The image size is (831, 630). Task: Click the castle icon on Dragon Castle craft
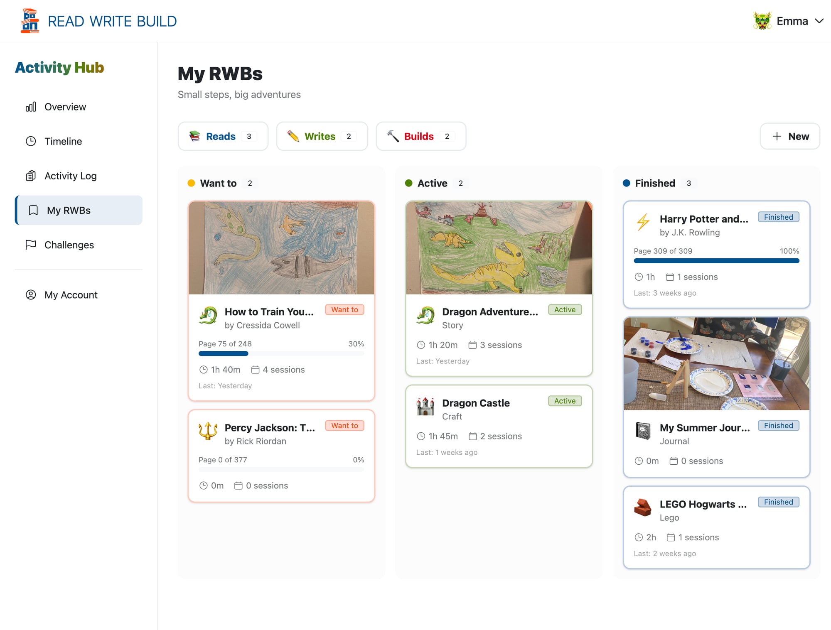click(x=425, y=407)
